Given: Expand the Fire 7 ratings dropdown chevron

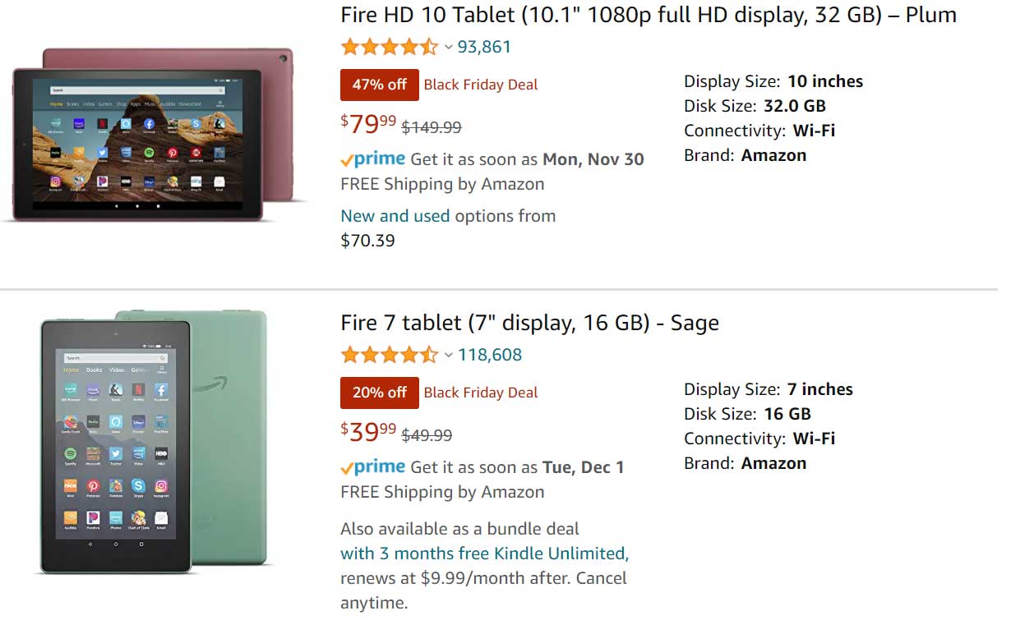Looking at the screenshot, I should [448, 356].
